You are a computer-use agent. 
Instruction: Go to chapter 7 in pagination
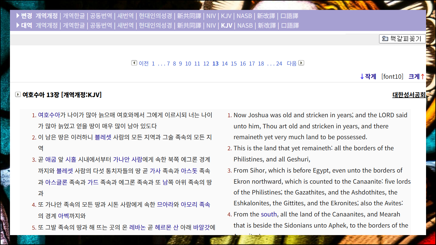click(168, 64)
